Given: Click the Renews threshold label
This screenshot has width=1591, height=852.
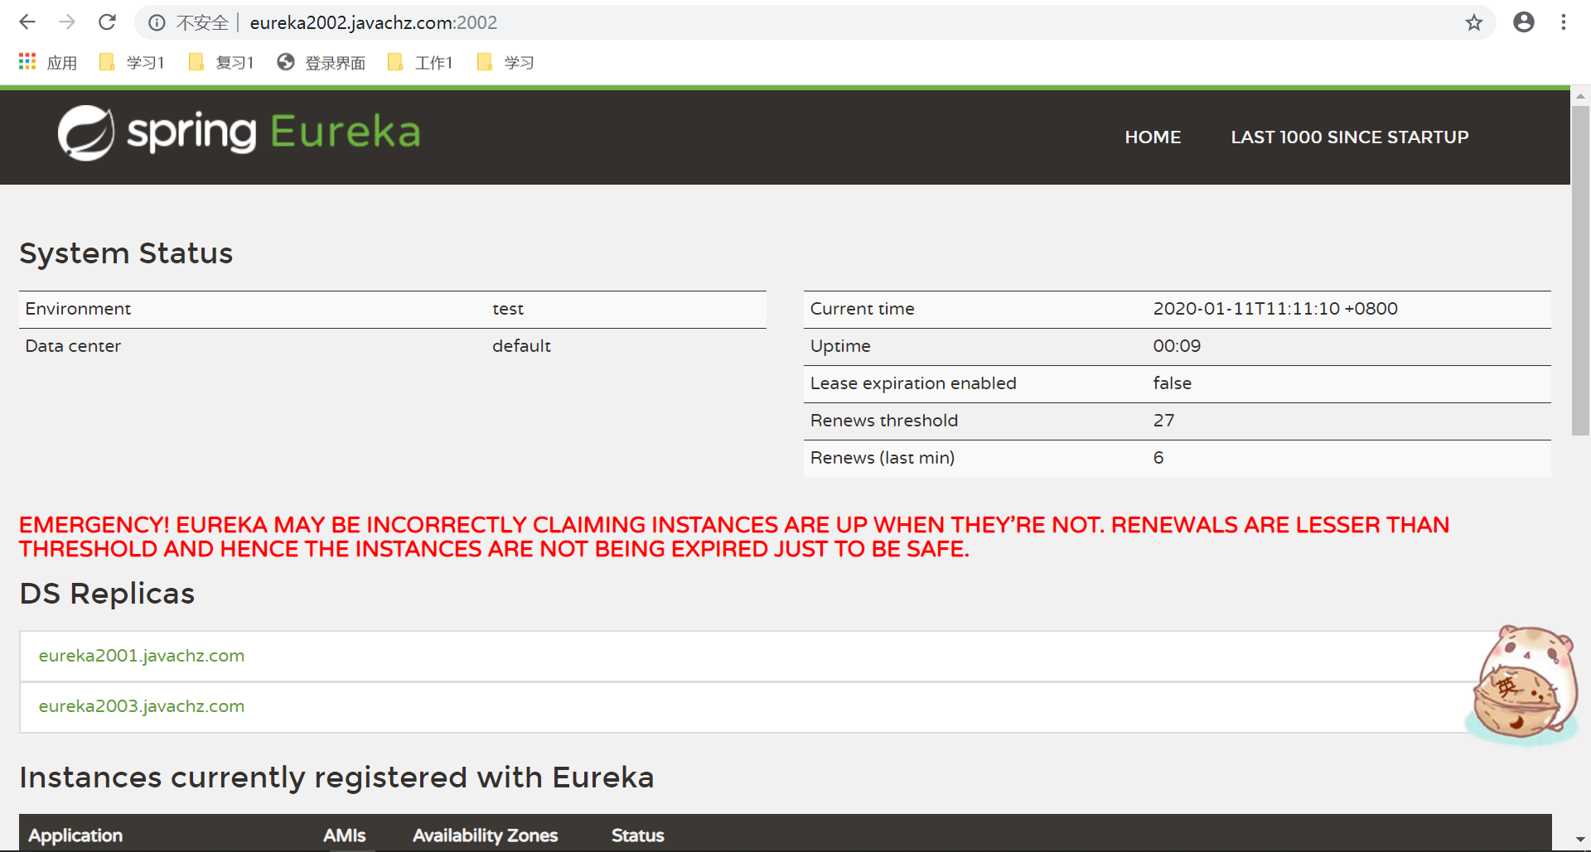Looking at the screenshot, I should click(883, 421).
